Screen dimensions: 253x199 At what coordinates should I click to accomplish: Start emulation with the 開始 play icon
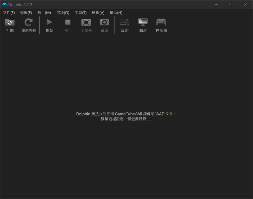point(50,22)
